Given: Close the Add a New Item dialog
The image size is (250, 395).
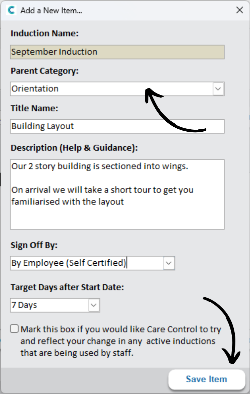Looking at the screenshot, I should pos(239,10).
